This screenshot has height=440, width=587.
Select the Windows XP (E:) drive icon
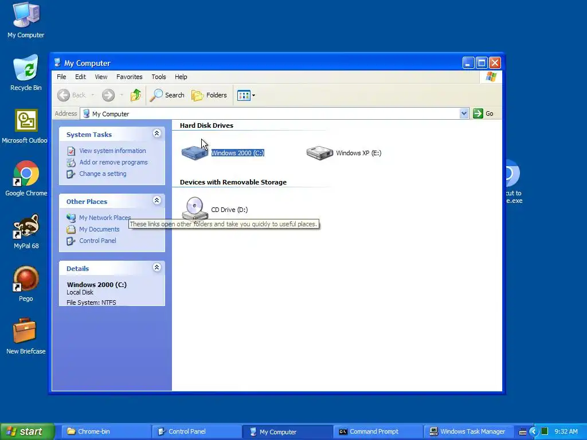pyautogui.click(x=319, y=152)
